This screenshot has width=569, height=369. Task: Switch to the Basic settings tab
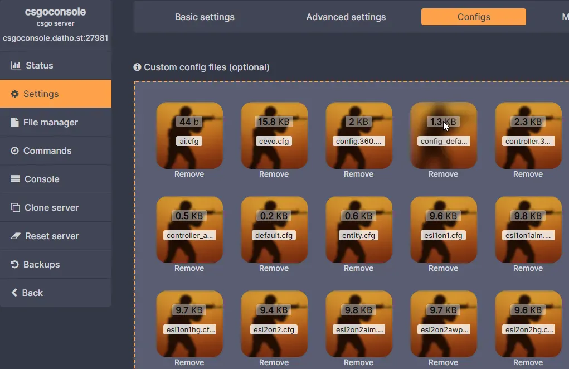(205, 17)
